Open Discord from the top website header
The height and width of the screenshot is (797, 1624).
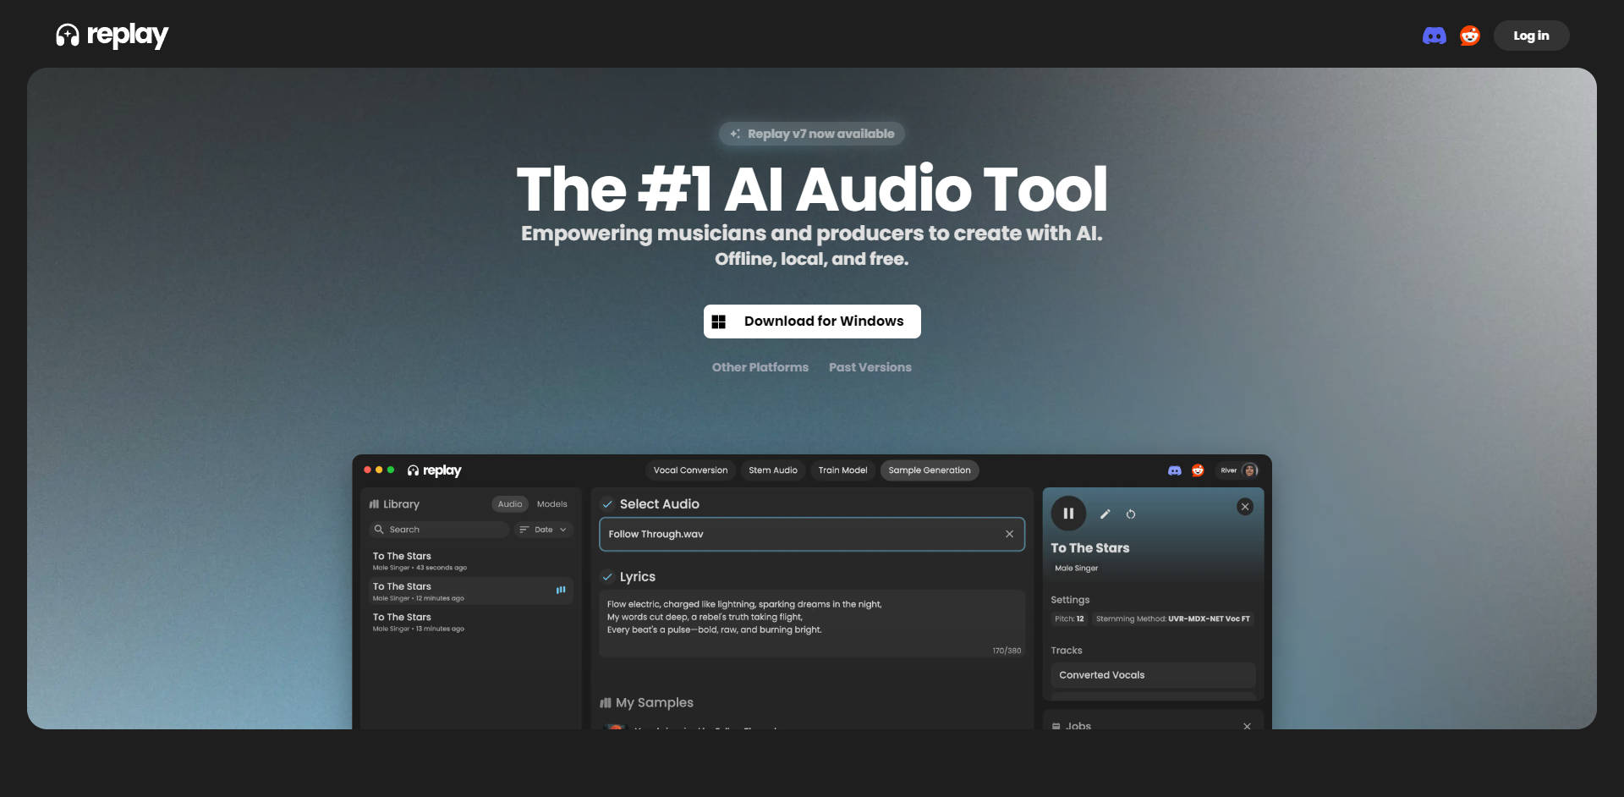(1434, 36)
